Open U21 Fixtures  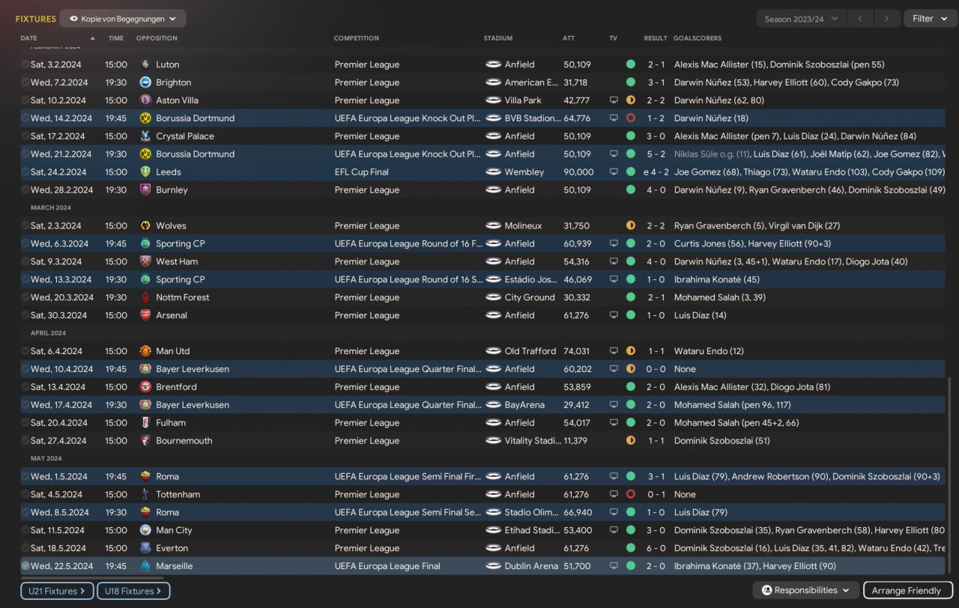tap(57, 592)
